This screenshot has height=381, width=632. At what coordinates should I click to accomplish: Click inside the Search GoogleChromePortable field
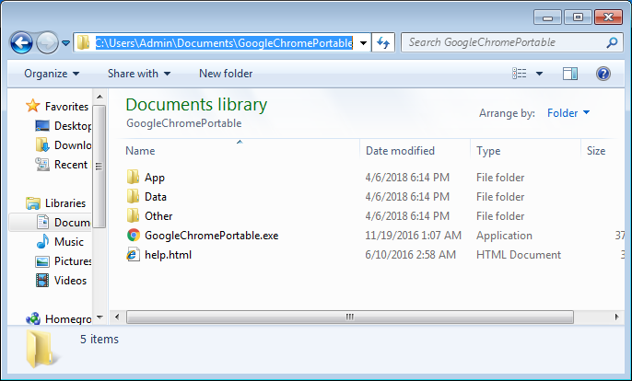click(502, 42)
